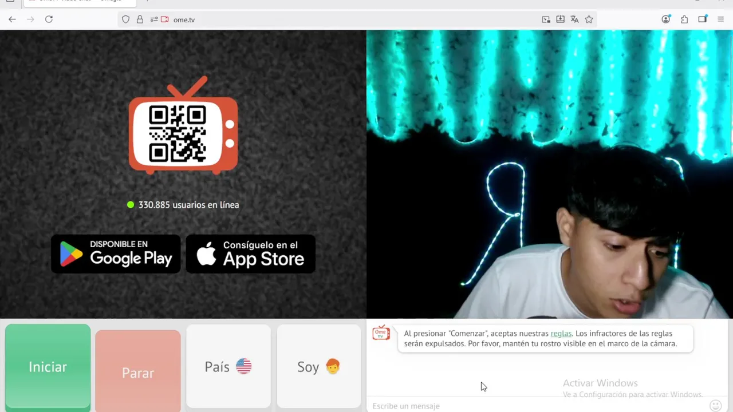Open the browser hamburger menu
The height and width of the screenshot is (412, 733).
[721, 19]
